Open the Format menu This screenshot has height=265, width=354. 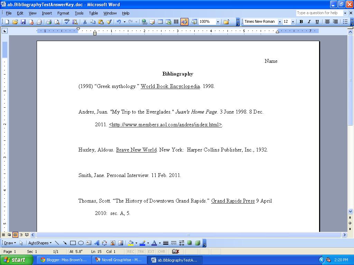click(x=63, y=13)
